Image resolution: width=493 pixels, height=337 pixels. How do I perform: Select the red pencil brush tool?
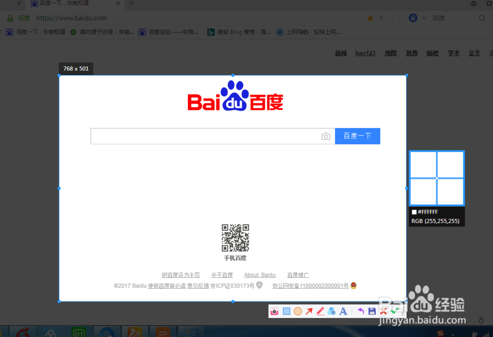click(320, 311)
